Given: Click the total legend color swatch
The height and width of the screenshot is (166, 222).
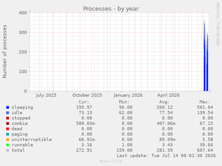Looking at the screenshot, I should (x=8, y=150).
